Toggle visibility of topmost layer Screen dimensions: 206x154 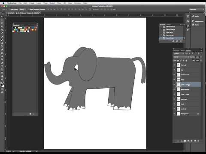[x=175, y=65]
